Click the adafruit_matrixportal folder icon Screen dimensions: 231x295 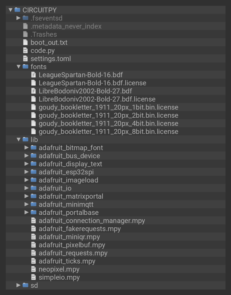tap(33, 196)
